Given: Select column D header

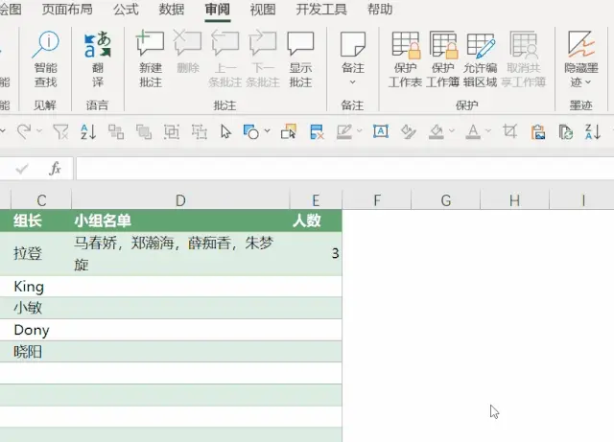Looking at the screenshot, I should point(180,200).
